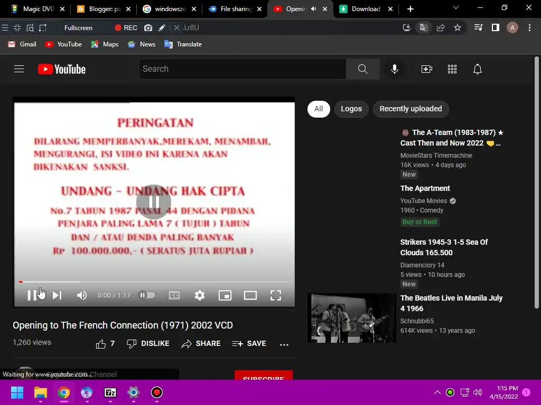
Task: Mute the video volume speaker
Action: click(x=82, y=295)
